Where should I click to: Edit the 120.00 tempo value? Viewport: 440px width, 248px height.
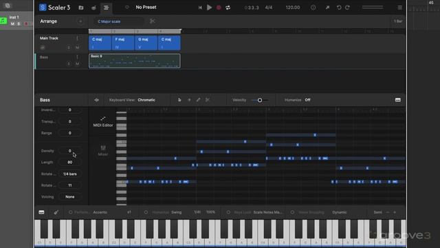(293, 8)
